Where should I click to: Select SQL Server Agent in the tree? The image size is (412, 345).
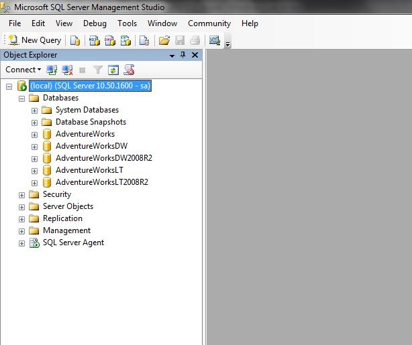coord(73,243)
